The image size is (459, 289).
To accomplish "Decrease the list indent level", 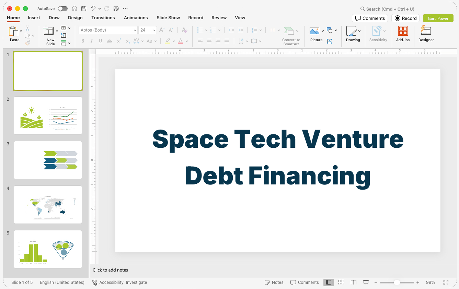I will 231,30.
